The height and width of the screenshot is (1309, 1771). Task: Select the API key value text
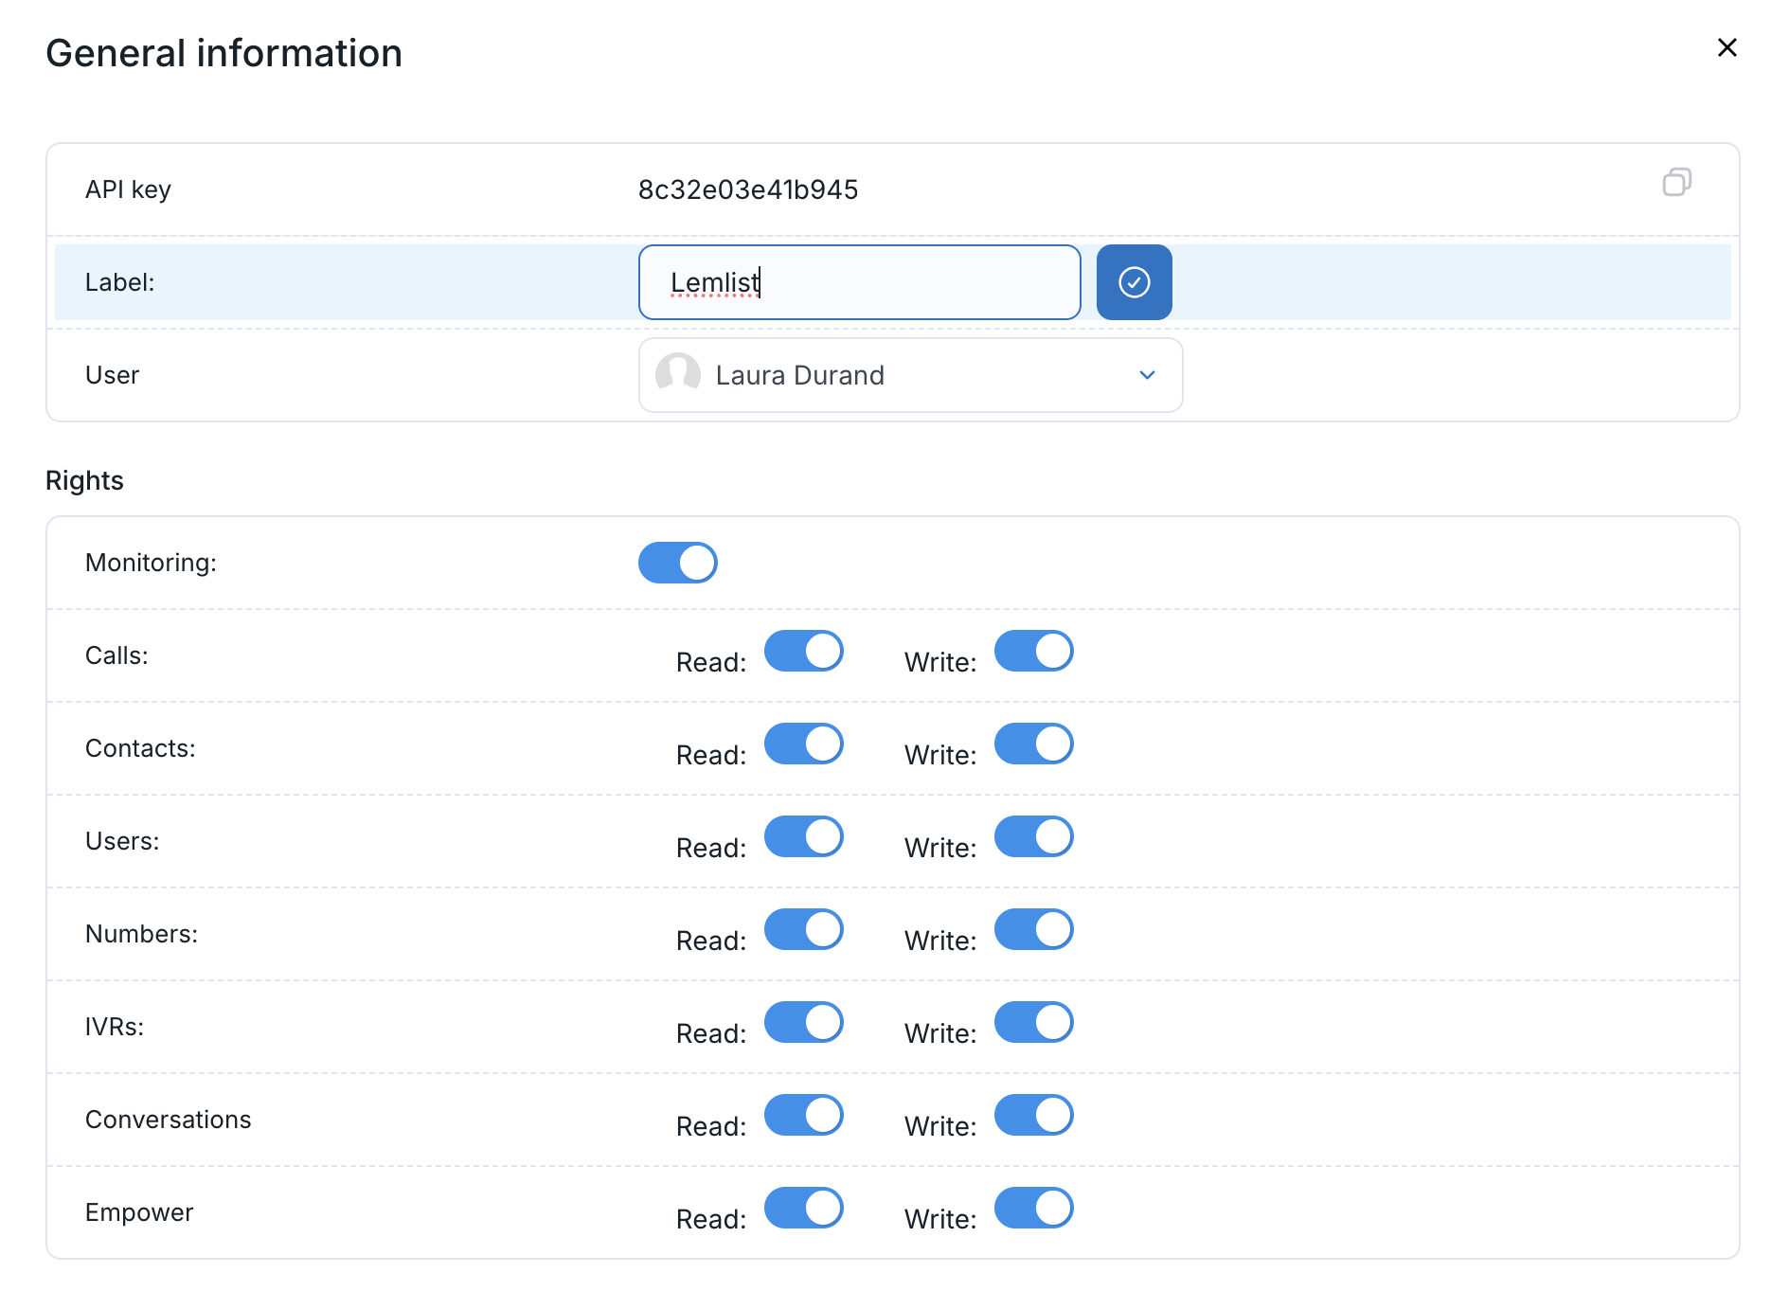[748, 189]
